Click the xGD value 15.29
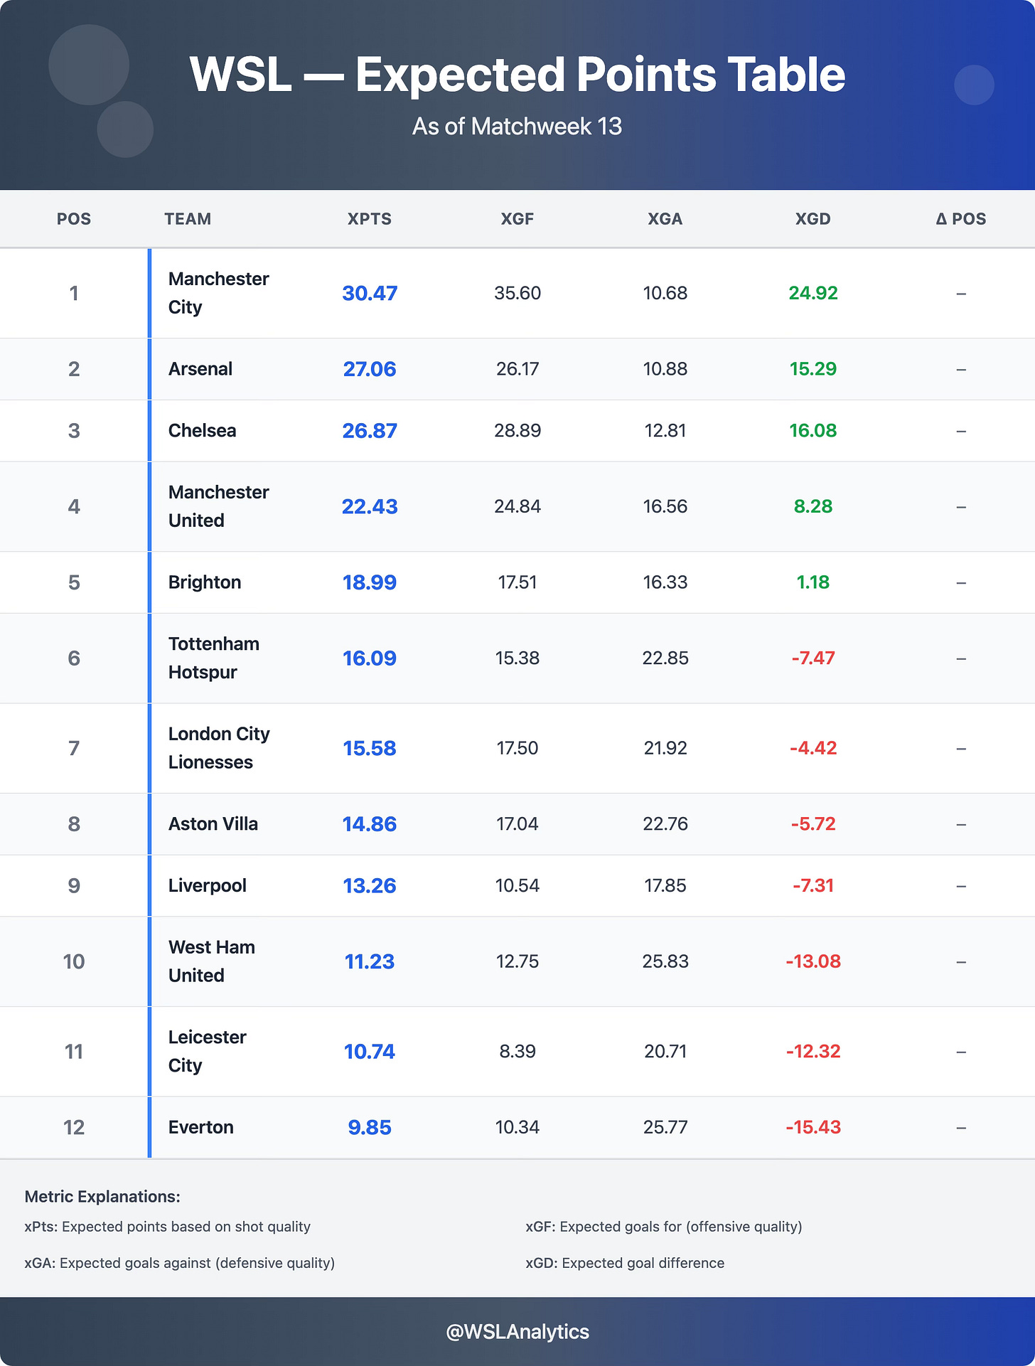Screen dimensions: 1035x1366 [x=813, y=369]
